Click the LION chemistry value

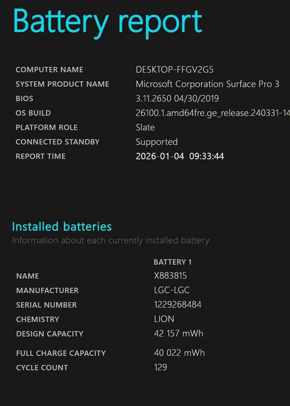pyautogui.click(x=164, y=319)
